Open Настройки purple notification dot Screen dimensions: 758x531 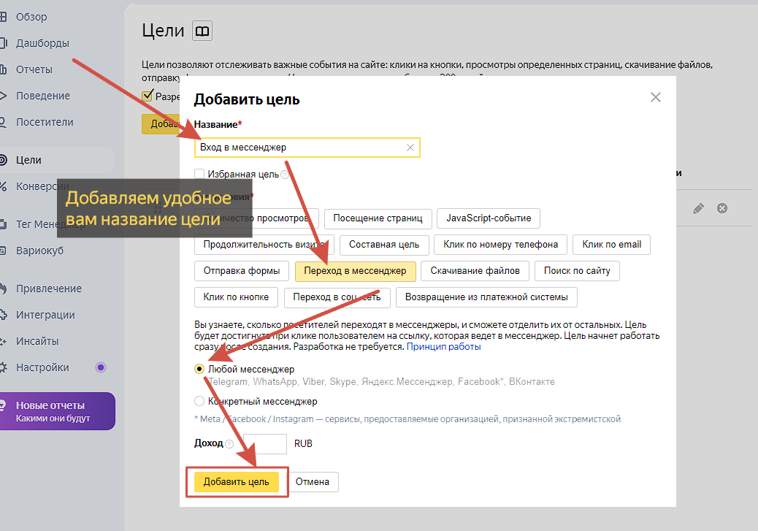click(x=101, y=367)
